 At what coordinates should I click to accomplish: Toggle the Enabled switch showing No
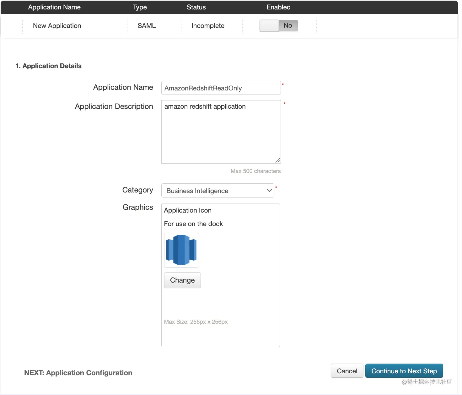[278, 26]
